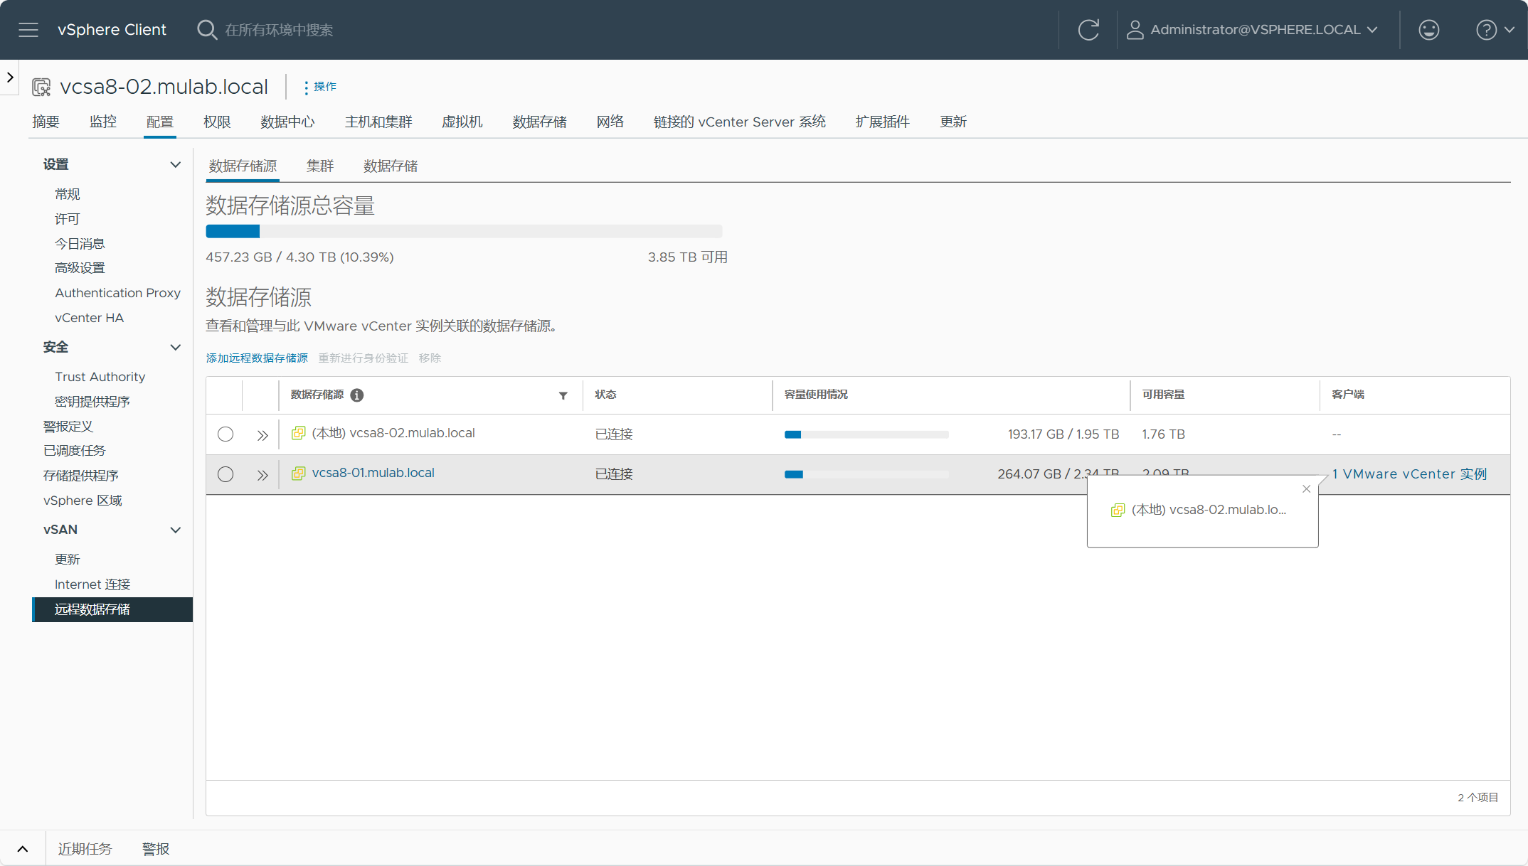Screen dimensions: 1528x866
Task: Open 密钥提供程序 in sidebar
Action: tap(92, 402)
